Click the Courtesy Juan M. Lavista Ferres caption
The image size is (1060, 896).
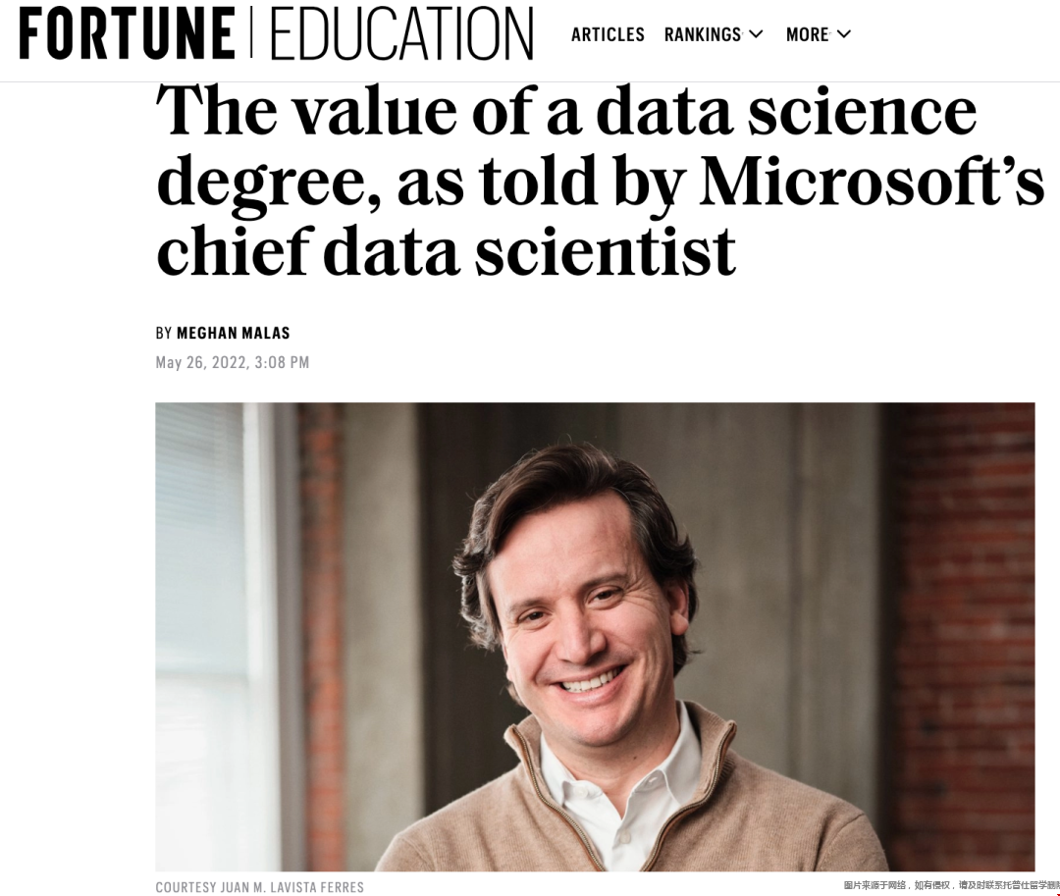pos(259,887)
